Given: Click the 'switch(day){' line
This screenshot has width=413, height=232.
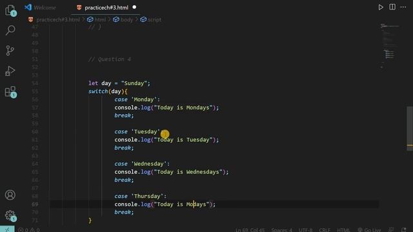Looking at the screenshot, I should [108, 92].
